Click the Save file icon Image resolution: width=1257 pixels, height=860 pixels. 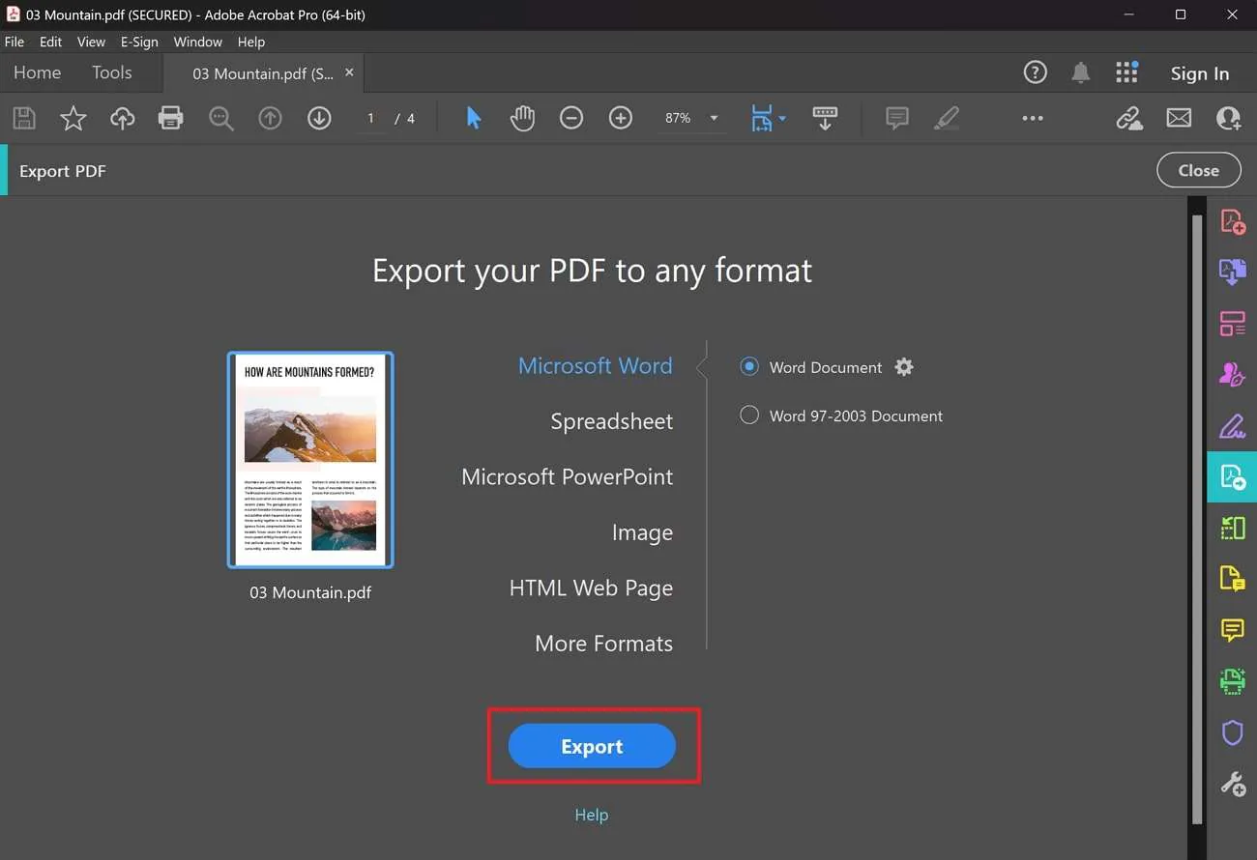[24, 118]
